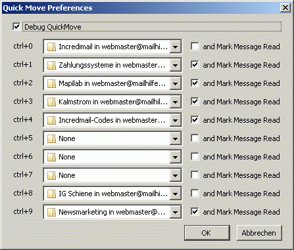Open the ctrl+5 None dropdown arrow
This screenshot has height=250, width=294.
click(x=175, y=138)
